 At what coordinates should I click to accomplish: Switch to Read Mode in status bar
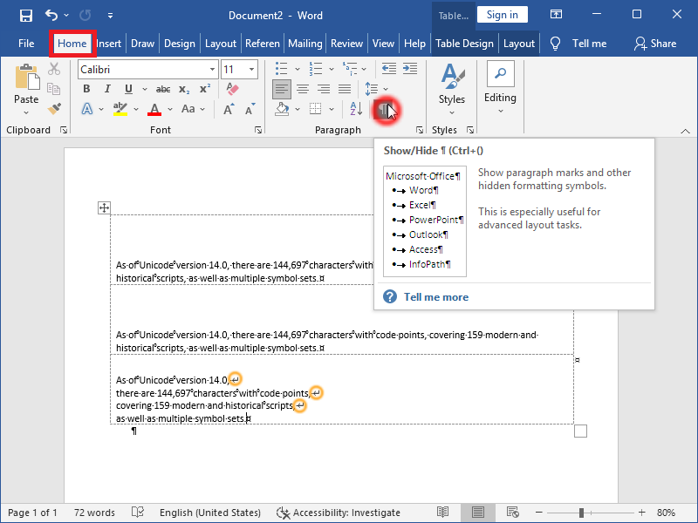click(x=442, y=513)
